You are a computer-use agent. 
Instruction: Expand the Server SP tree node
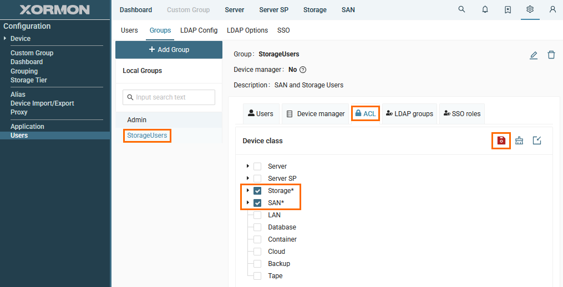247,179
